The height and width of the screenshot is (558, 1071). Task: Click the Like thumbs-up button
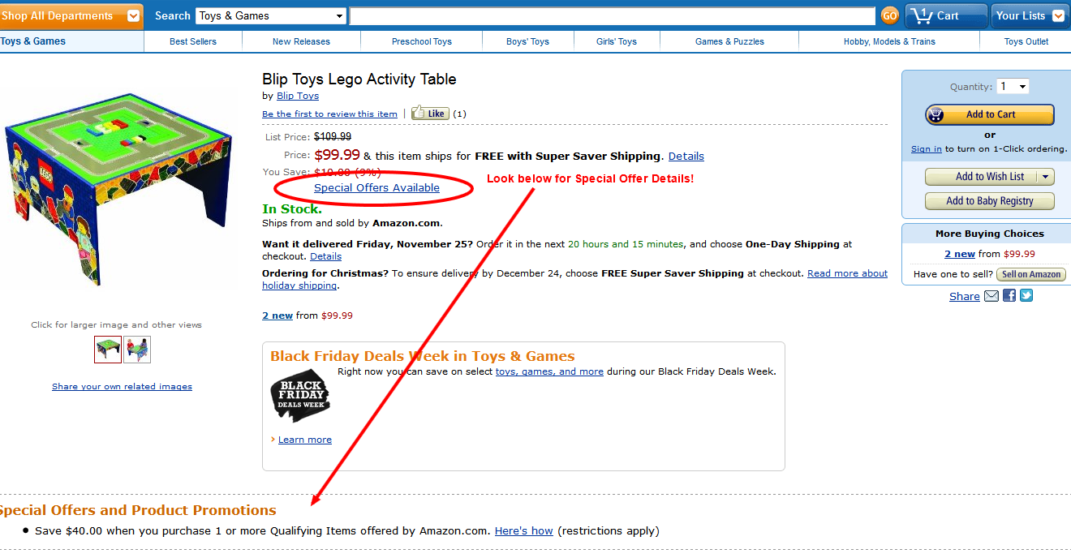(430, 114)
